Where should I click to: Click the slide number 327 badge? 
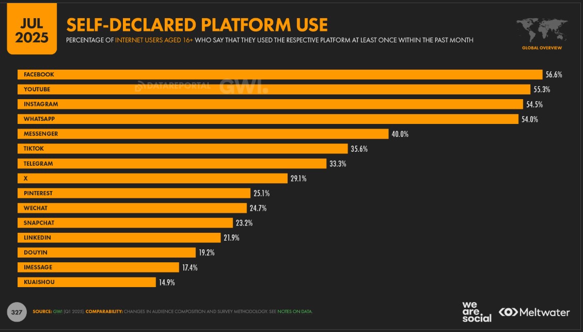[17, 312]
